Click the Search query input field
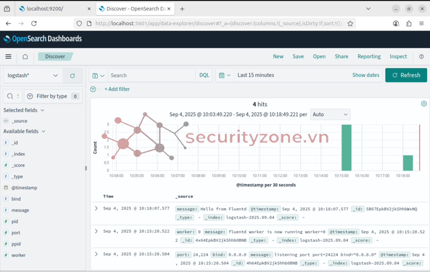Screen dimensions: 430x272 click(152, 76)
